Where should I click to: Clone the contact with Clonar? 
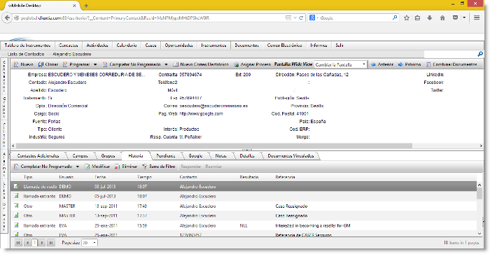[x=48, y=64]
